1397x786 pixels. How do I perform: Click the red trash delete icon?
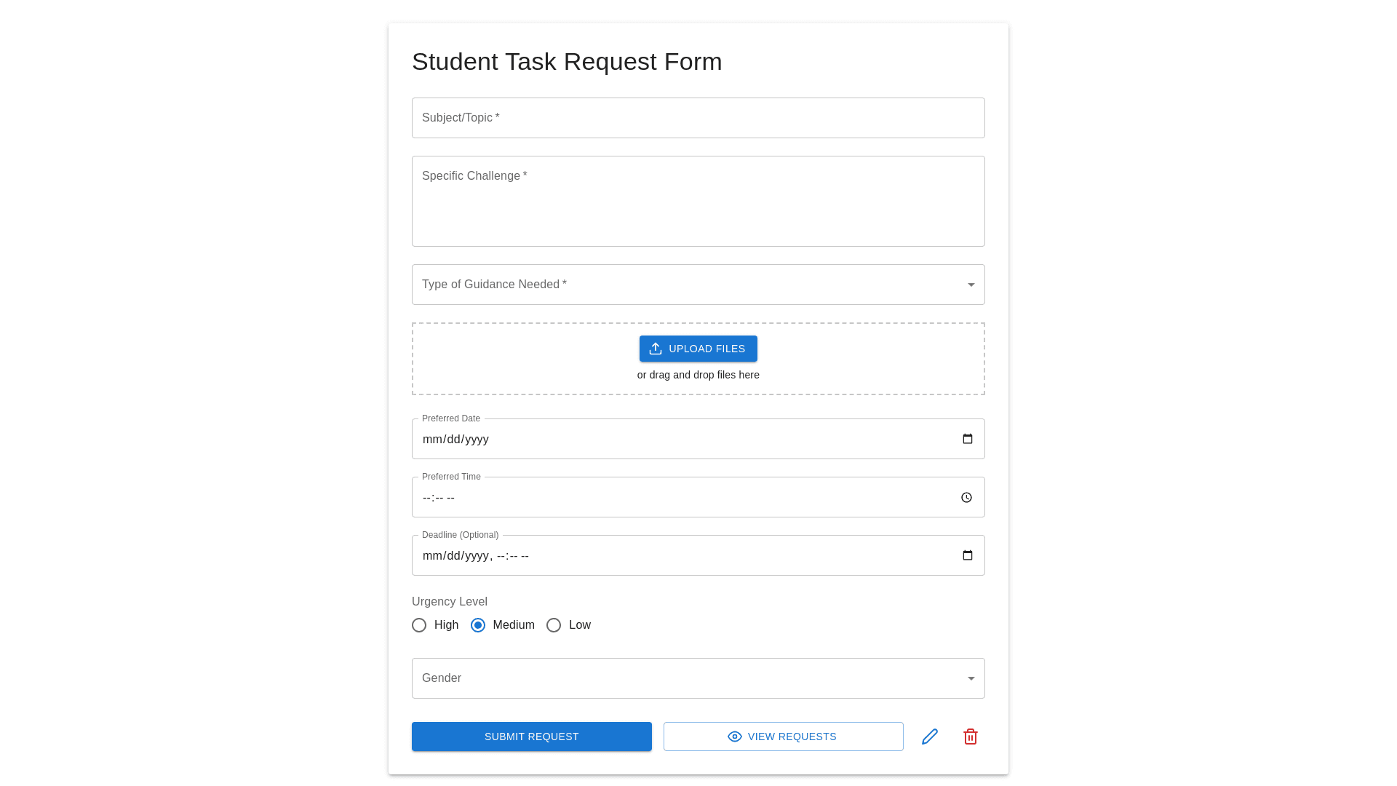tap(970, 737)
